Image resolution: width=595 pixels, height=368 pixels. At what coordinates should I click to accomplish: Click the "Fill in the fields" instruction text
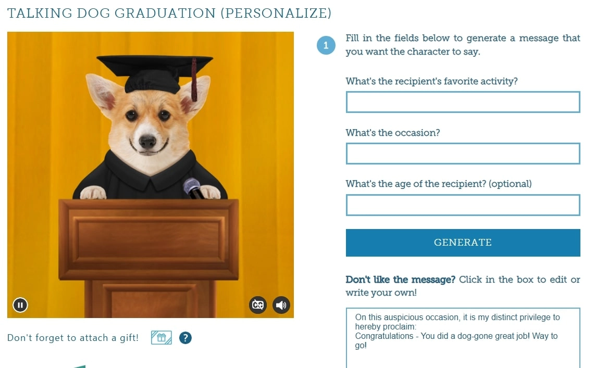(463, 45)
